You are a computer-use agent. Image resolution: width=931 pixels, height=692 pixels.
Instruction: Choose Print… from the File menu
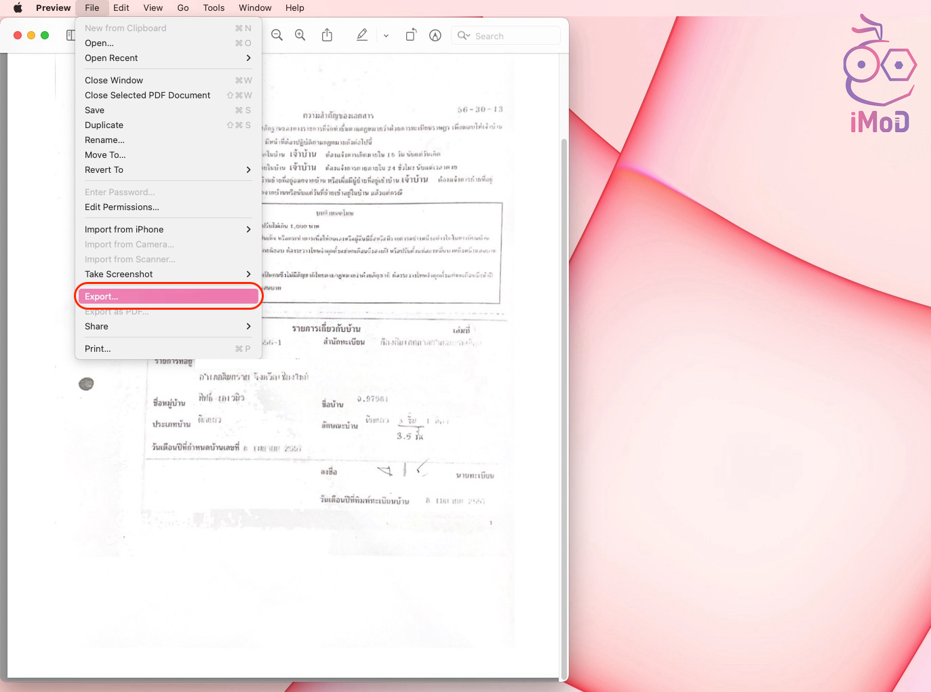(98, 349)
